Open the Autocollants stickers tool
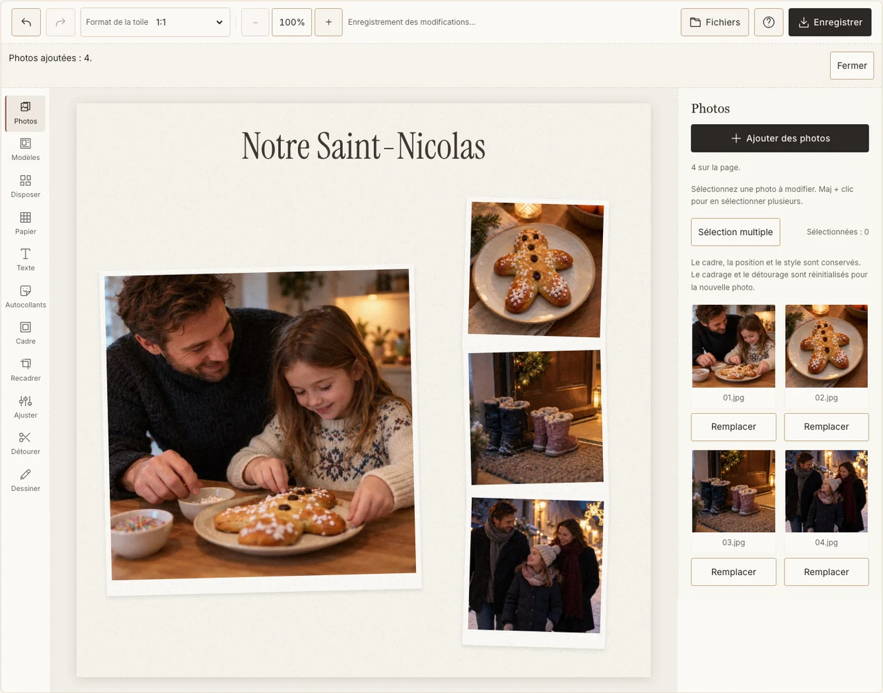The image size is (883, 693). (x=26, y=297)
